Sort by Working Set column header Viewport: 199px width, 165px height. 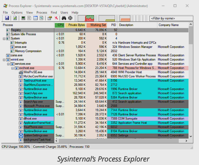point(97,25)
